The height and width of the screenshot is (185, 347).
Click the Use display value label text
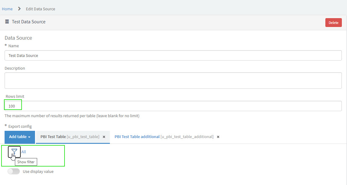tap(38, 171)
